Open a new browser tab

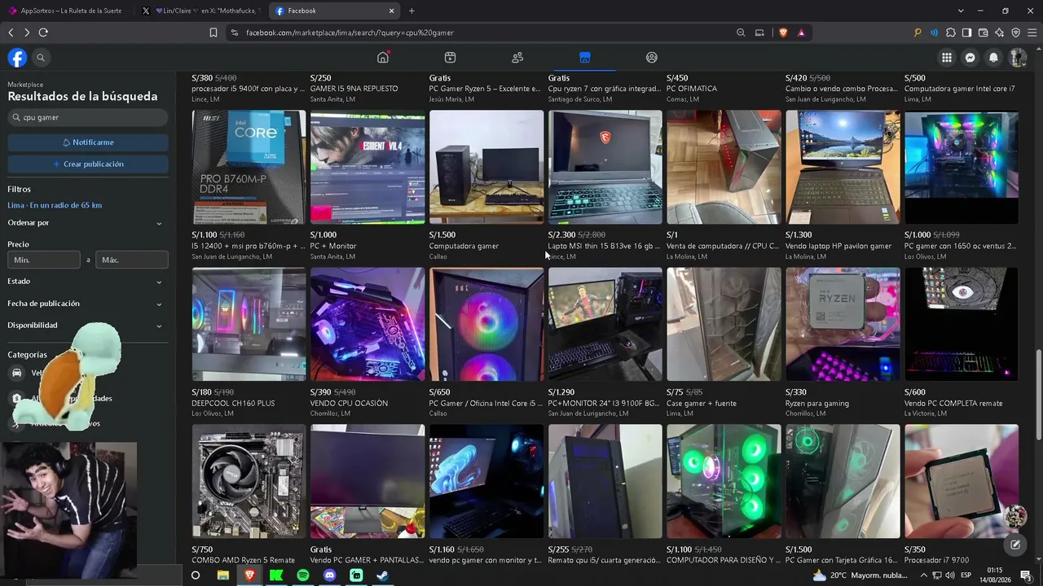click(411, 11)
